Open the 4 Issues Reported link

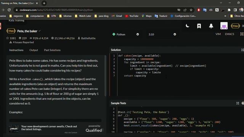[x=21, y=42]
